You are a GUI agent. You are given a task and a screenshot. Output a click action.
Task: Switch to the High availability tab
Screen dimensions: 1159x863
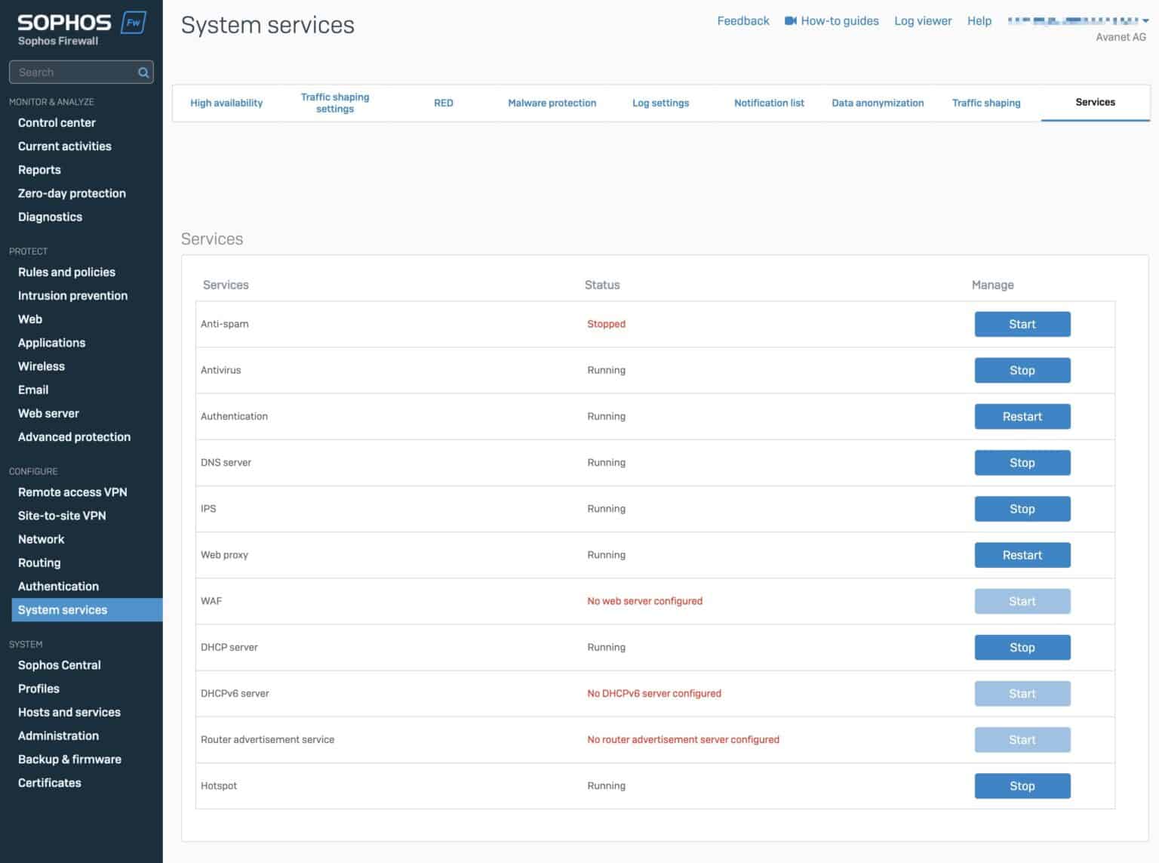click(x=226, y=103)
